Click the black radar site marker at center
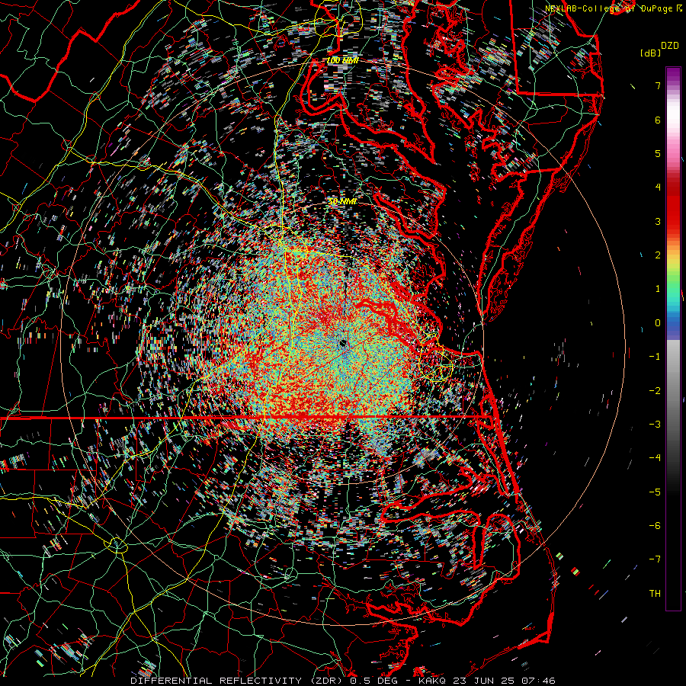This screenshot has width=686, height=686. (342, 344)
